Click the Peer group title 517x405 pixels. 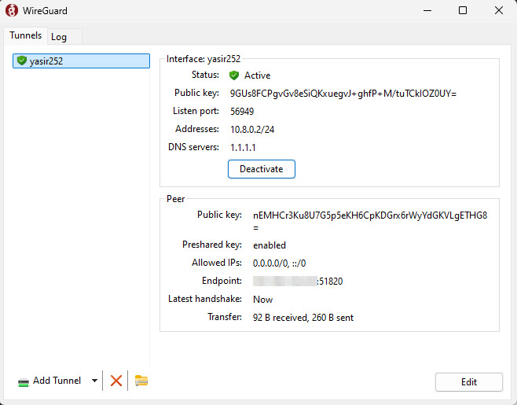(x=176, y=199)
